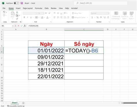Click the Save floppy disk icon
Viewport: 137px width, 107px height.
pos(22,3)
